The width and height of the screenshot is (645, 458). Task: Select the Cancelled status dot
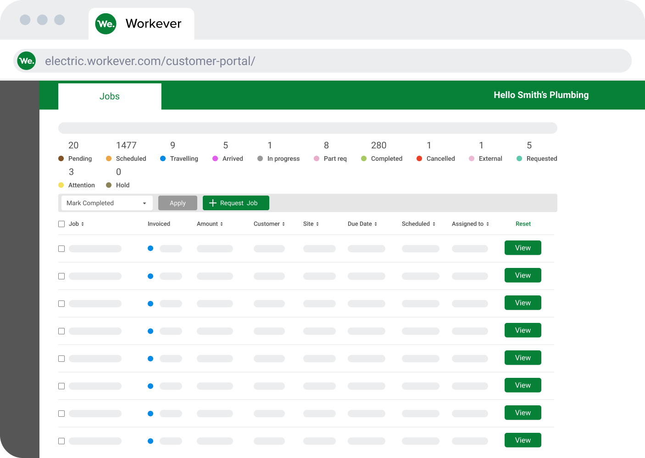click(x=419, y=158)
